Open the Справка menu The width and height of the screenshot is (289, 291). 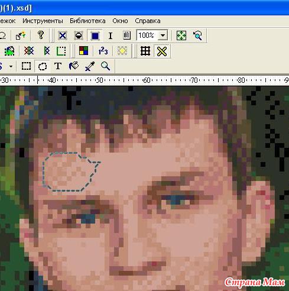tap(148, 21)
